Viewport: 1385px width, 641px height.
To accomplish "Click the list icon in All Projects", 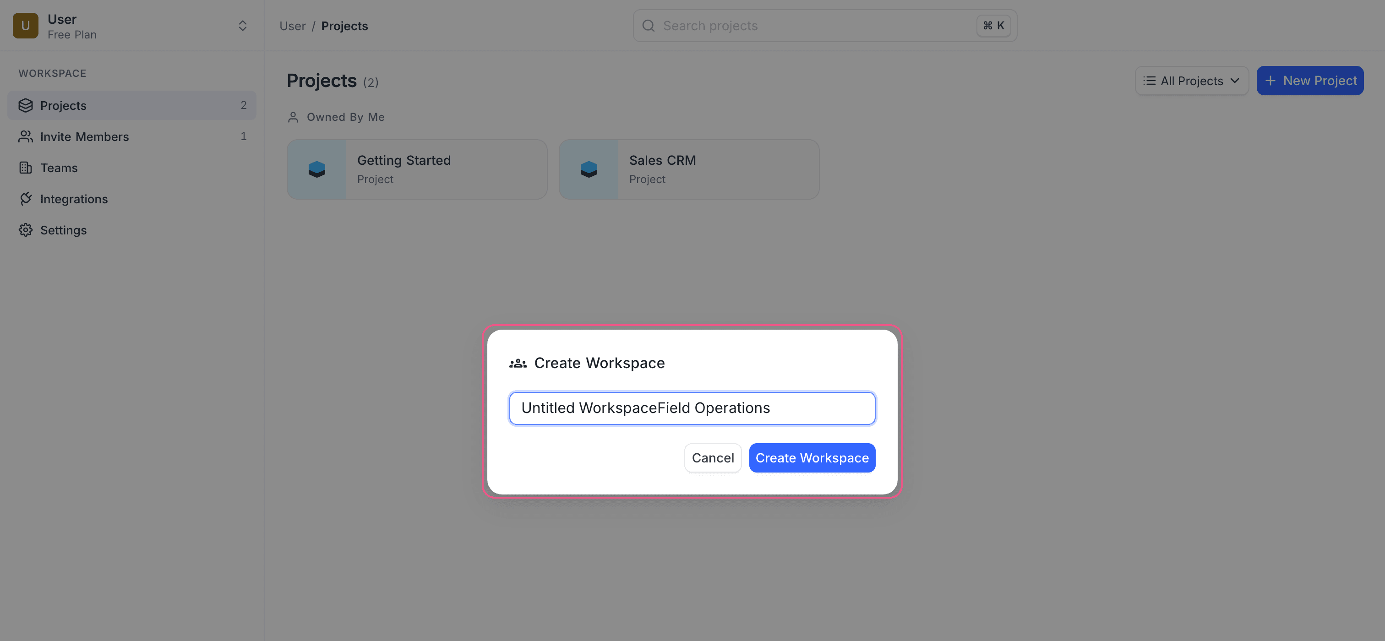I will (x=1149, y=81).
